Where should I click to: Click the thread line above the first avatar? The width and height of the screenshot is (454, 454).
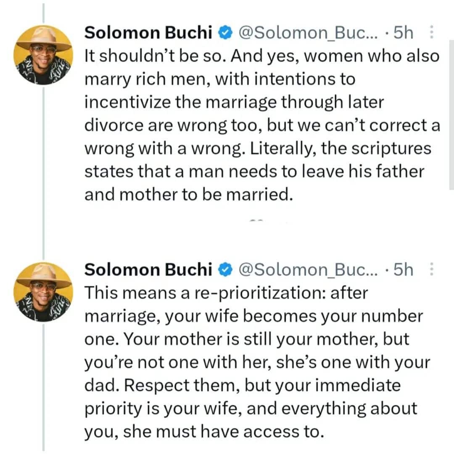click(x=43, y=13)
